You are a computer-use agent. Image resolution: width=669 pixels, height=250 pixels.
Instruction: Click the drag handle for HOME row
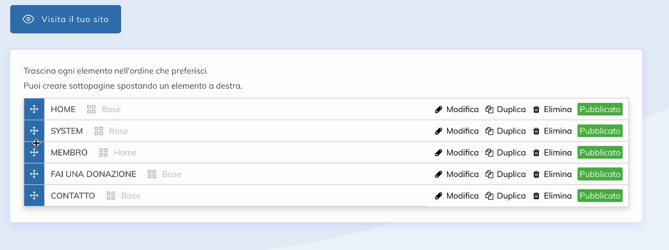tap(34, 109)
